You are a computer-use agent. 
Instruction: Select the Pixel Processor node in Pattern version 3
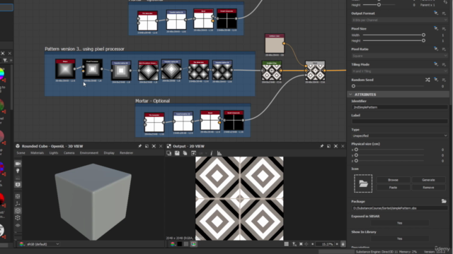[x=93, y=69]
